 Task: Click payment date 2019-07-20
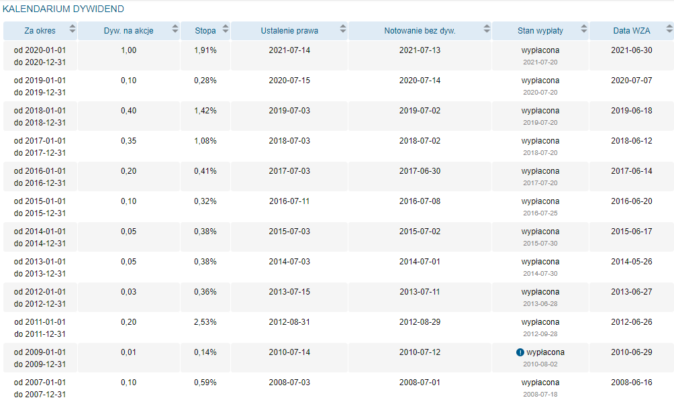[x=540, y=122]
